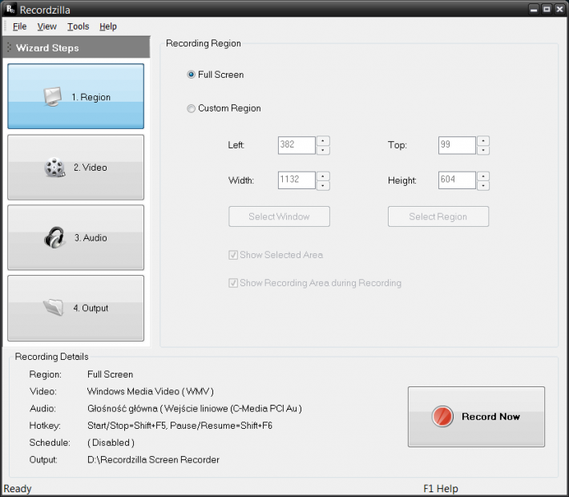
Task: Click the 'Full Screen' value in Recording Details
Action: (110, 374)
